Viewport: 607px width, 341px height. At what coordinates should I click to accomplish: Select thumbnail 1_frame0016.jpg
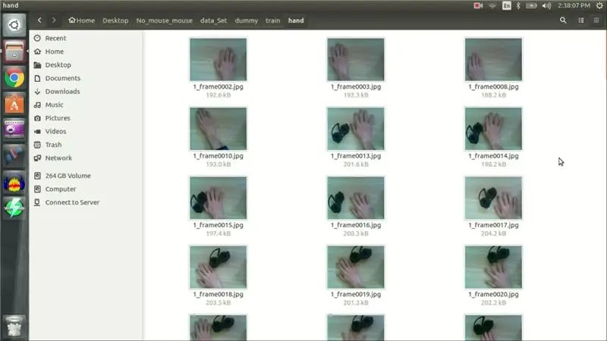(356, 198)
